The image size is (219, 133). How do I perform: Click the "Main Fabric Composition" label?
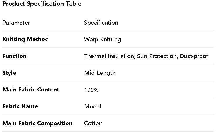[x=37, y=123]
